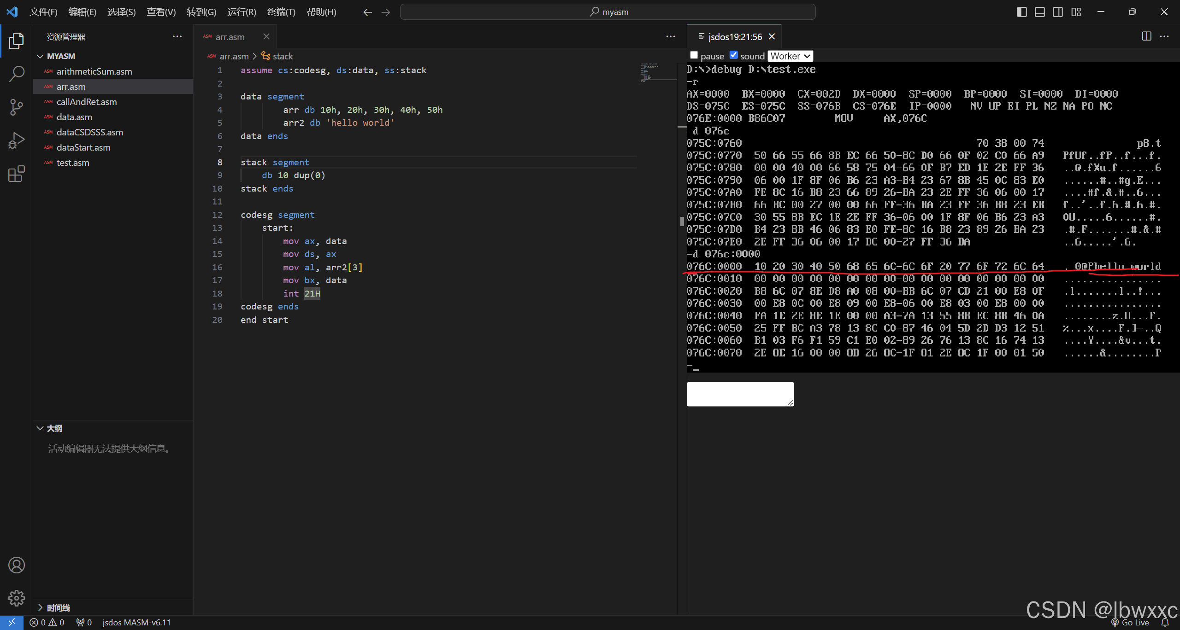The width and height of the screenshot is (1180, 630).
Task: Open the Search view in activity bar
Action: coord(17,74)
